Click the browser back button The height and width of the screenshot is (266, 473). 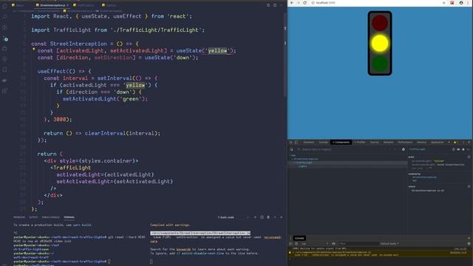[x=292, y=3]
